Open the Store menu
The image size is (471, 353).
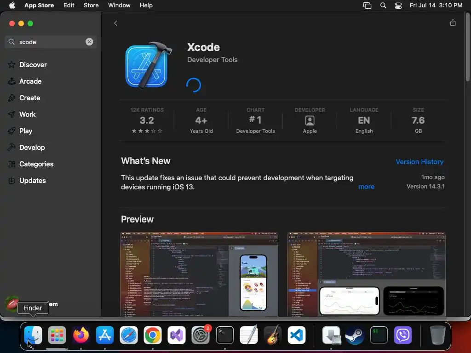pos(91,6)
